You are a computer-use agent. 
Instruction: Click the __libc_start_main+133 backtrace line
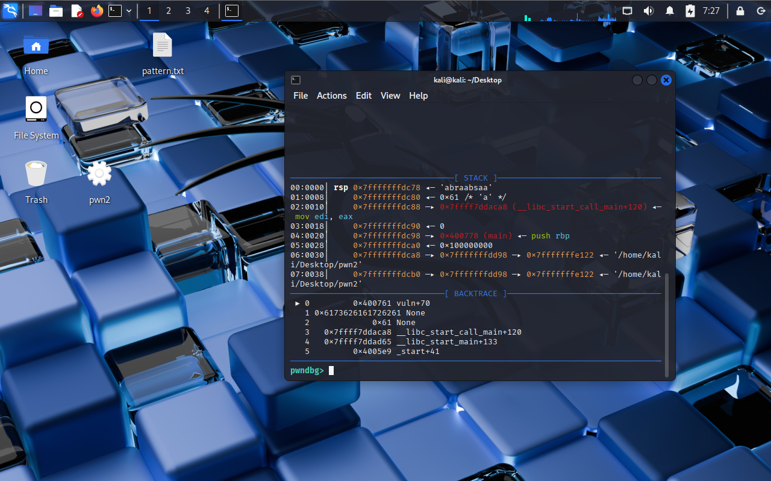click(447, 342)
